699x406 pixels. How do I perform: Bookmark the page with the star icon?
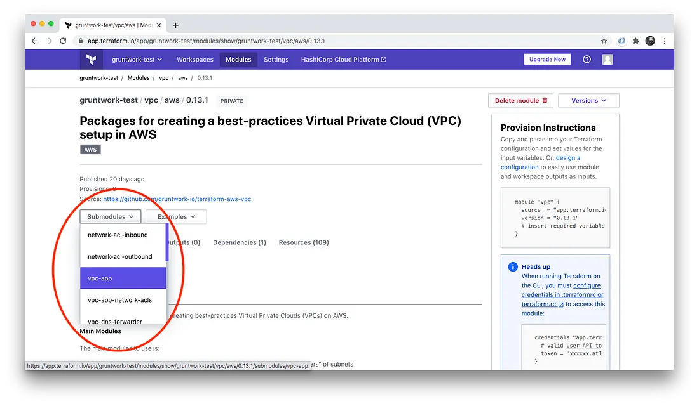click(x=604, y=41)
